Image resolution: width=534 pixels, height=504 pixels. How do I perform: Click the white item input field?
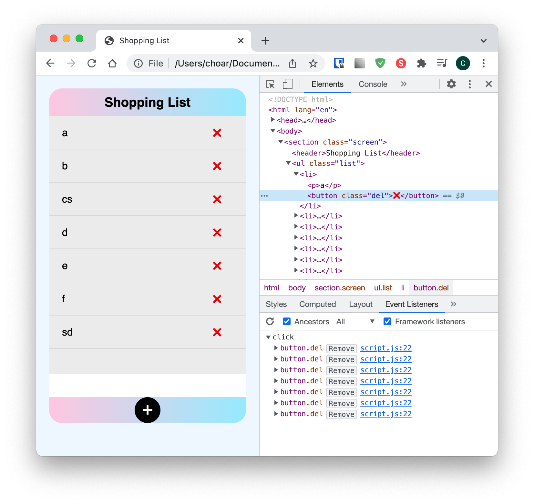tap(148, 386)
